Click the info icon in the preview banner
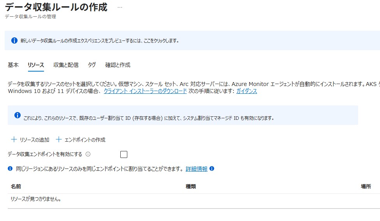380x221 pixels. [x=14, y=40]
